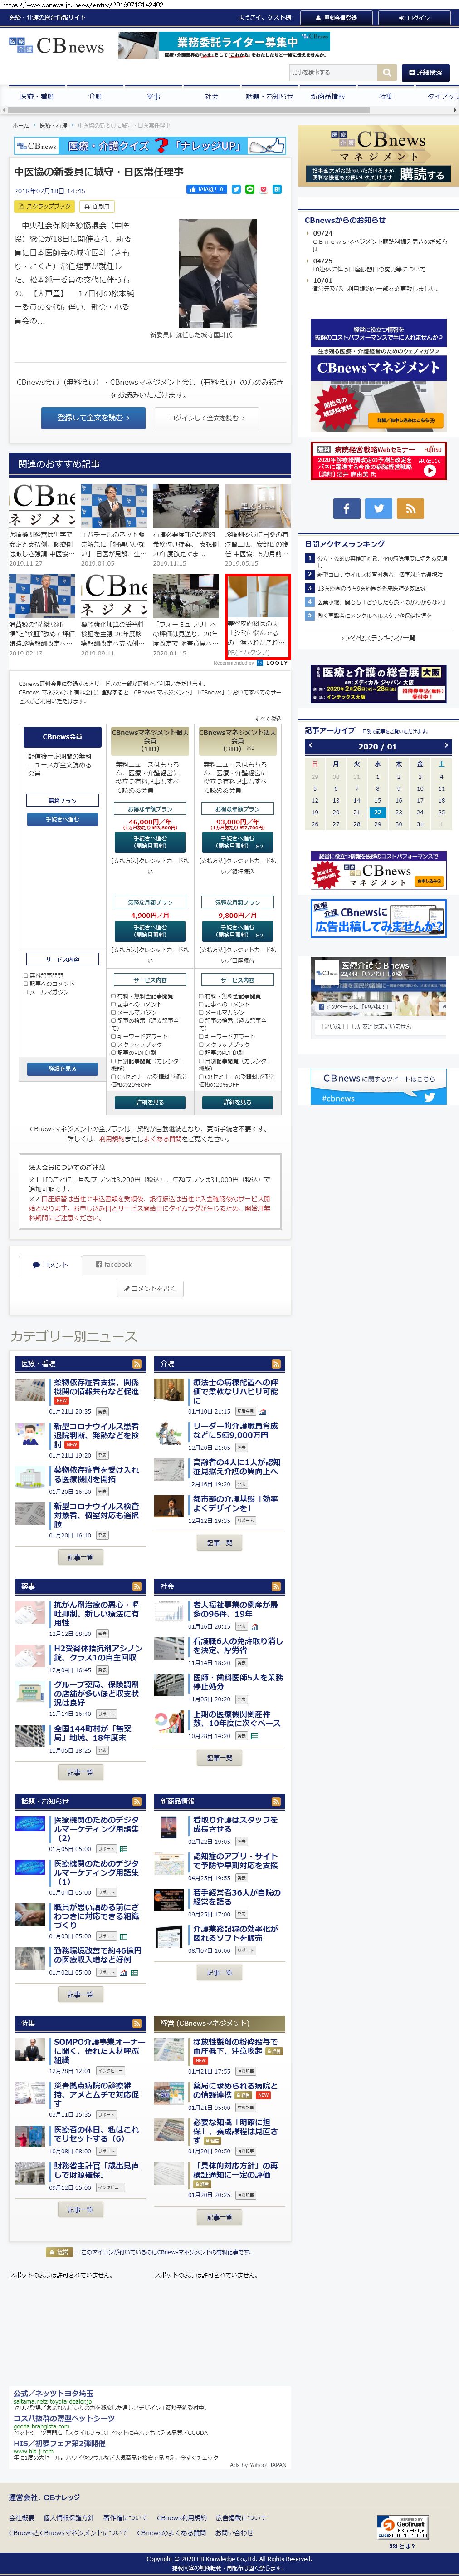
Task: Click the magnifier search button in header
Action: click(x=386, y=73)
